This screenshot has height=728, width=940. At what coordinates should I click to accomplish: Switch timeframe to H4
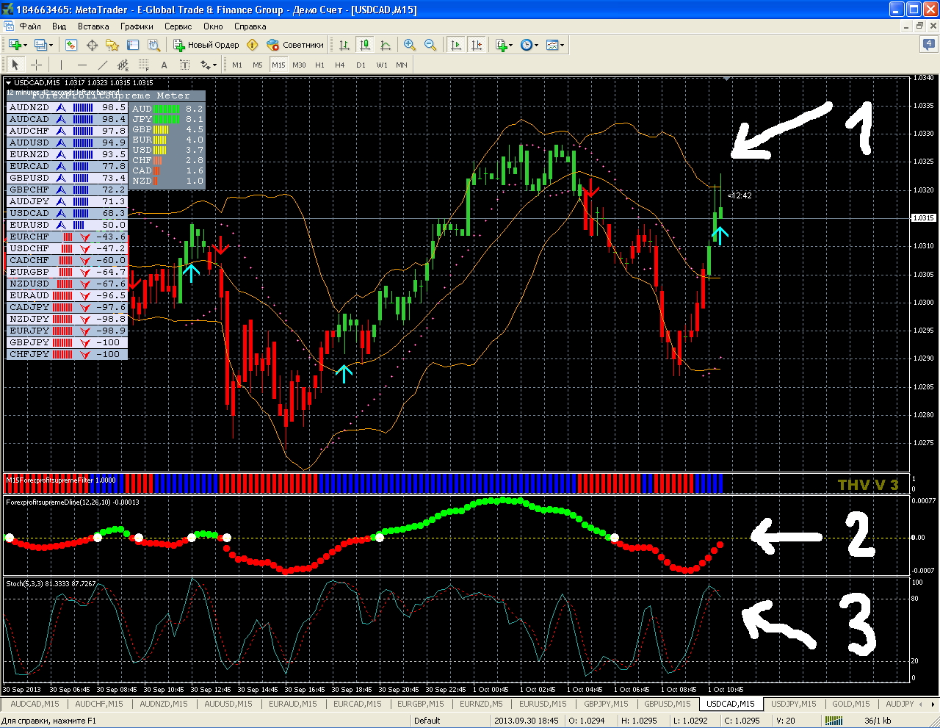(x=340, y=65)
